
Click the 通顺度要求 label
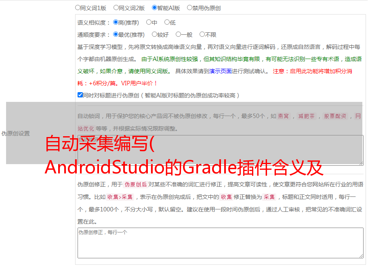(x=94, y=35)
